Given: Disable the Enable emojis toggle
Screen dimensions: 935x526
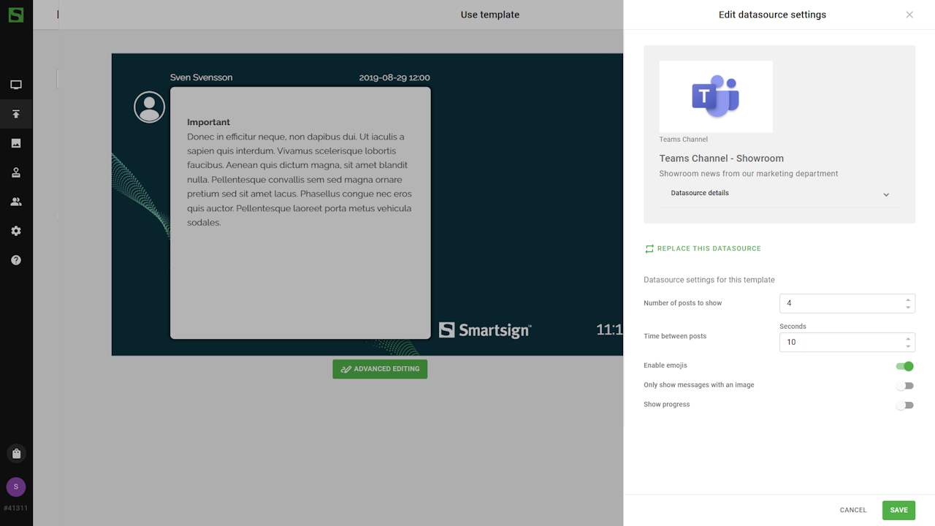Looking at the screenshot, I should [x=904, y=366].
